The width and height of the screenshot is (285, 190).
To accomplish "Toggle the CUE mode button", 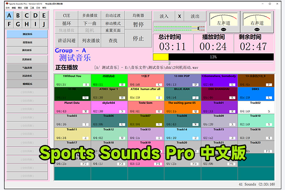I will [66, 15].
